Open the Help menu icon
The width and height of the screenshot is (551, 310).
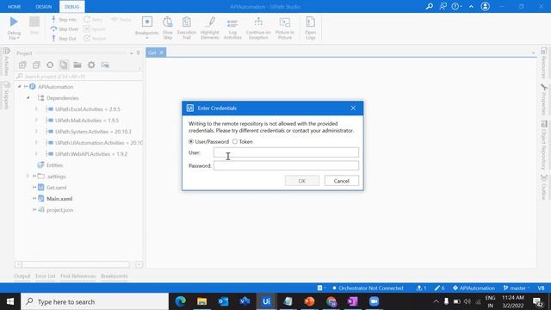click(455, 6)
